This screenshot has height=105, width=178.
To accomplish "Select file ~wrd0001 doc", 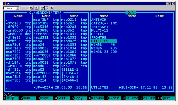I will point(18,34).
